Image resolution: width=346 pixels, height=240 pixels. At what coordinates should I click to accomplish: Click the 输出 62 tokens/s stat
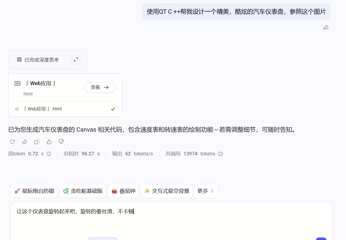click(133, 154)
